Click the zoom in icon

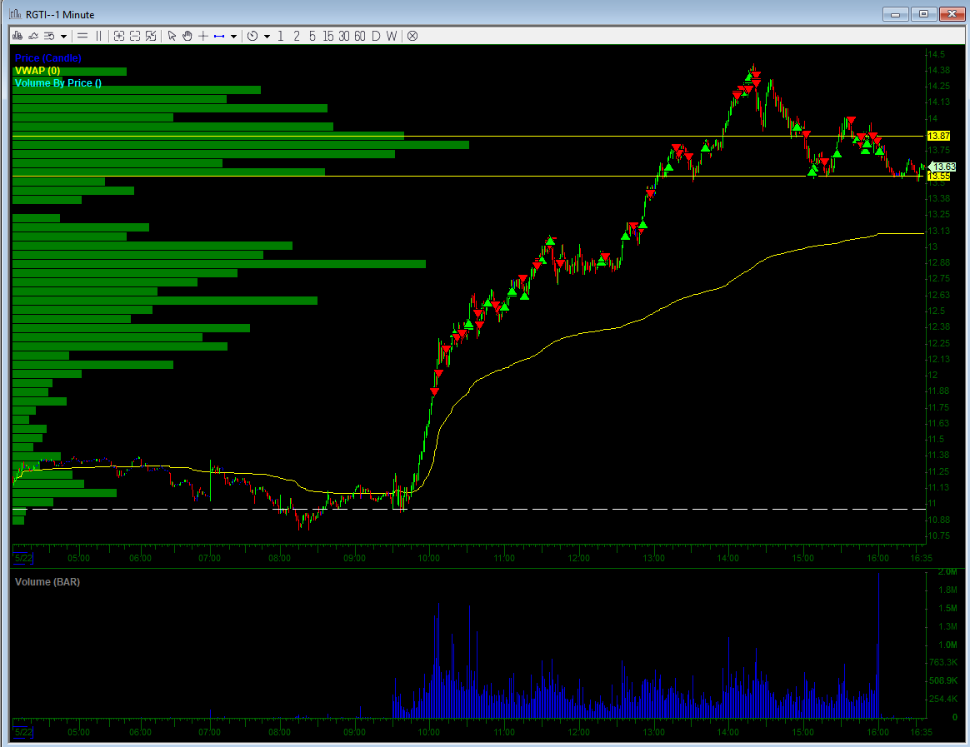(119, 36)
